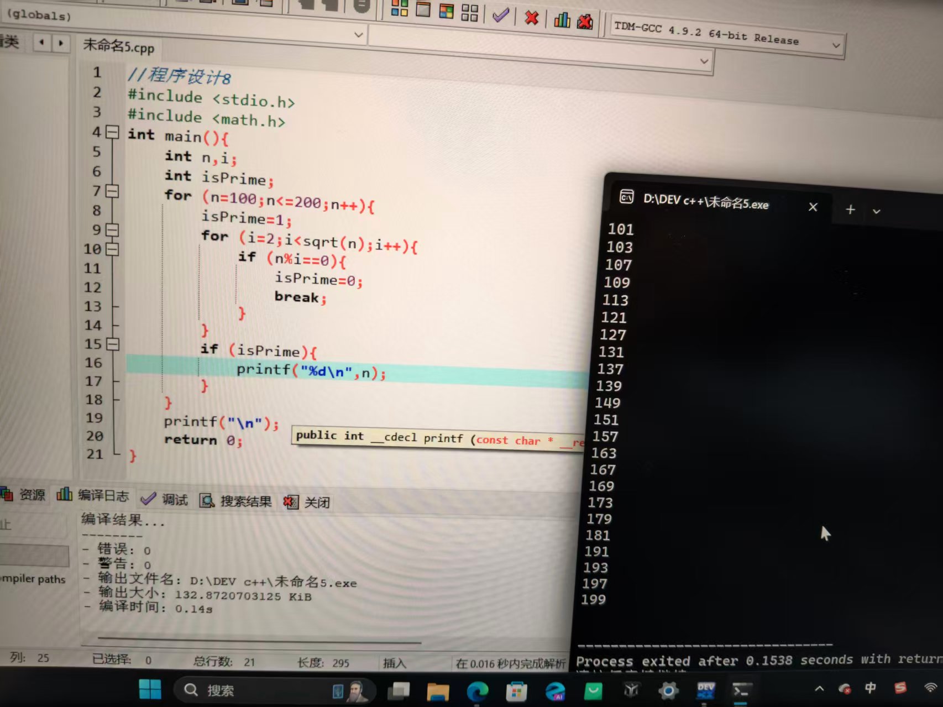Open the profiler with the bar chart icon
This screenshot has height=707, width=943.
562,20
